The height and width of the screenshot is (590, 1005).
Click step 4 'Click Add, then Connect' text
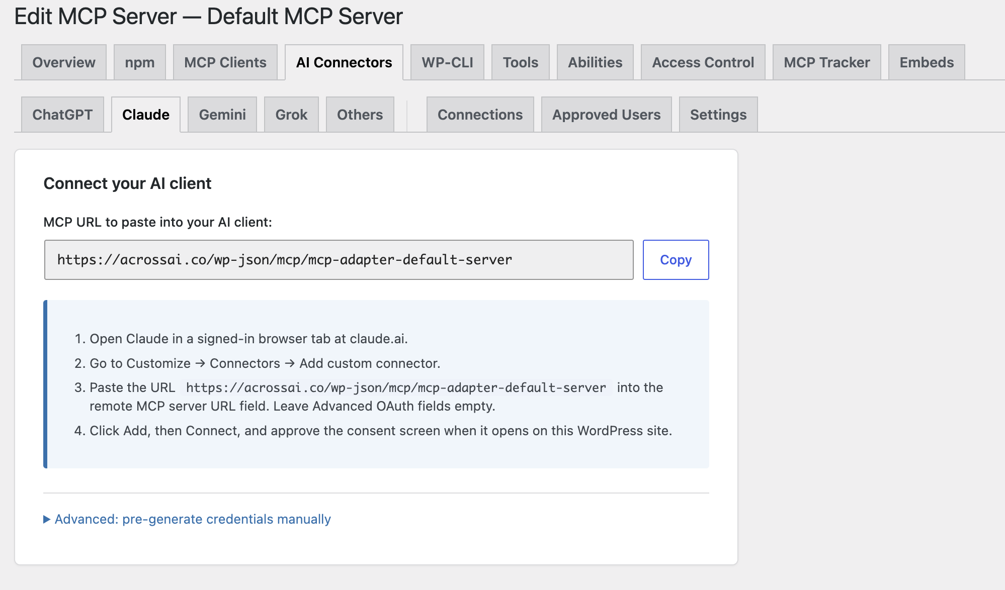(x=381, y=431)
